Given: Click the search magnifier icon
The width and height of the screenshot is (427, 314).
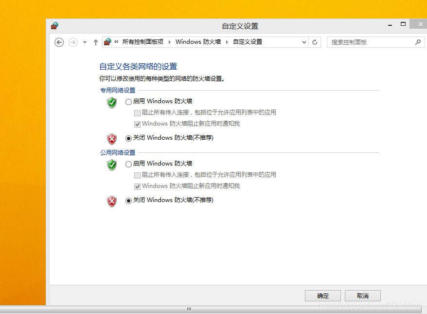Looking at the screenshot, I should [418, 42].
